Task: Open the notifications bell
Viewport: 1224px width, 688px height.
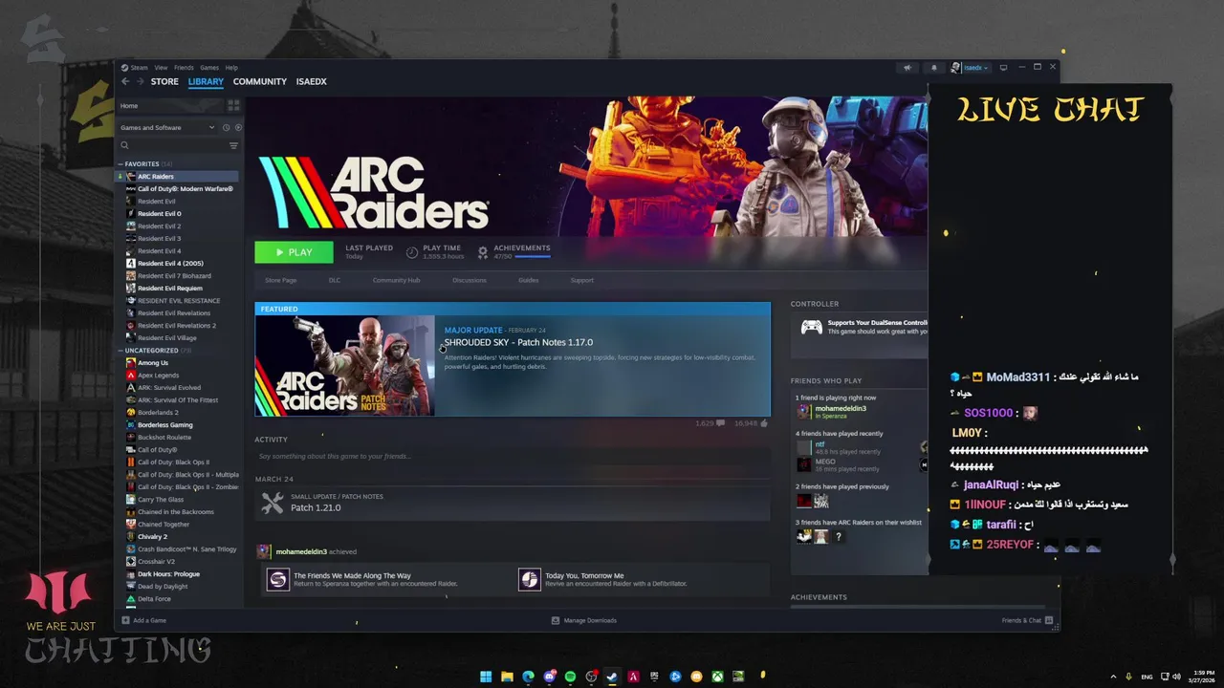Action: click(934, 68)
